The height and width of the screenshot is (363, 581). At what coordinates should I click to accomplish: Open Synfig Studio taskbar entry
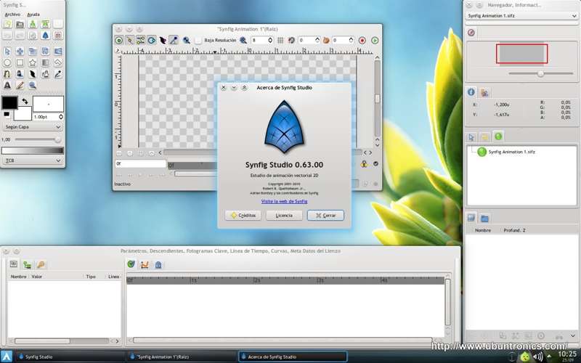[69, 356]
